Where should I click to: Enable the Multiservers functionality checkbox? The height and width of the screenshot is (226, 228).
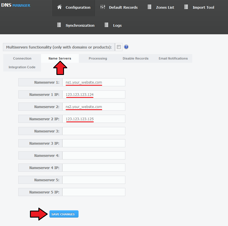(119, 47)
